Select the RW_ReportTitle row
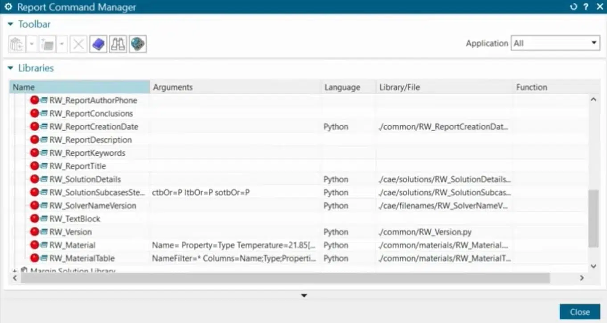 tap(299, 166)
